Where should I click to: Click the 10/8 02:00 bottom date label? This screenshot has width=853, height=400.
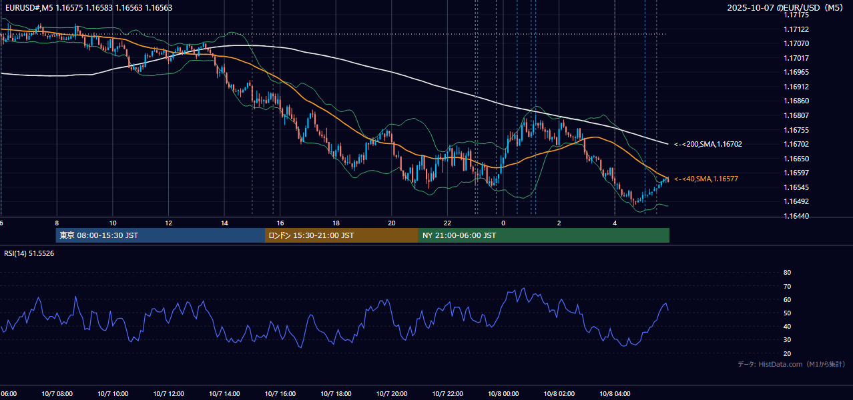559,394
